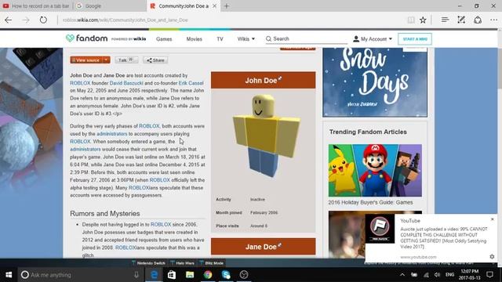Open the TV menu item
502x282 pixels.
[x=220, y=39]
